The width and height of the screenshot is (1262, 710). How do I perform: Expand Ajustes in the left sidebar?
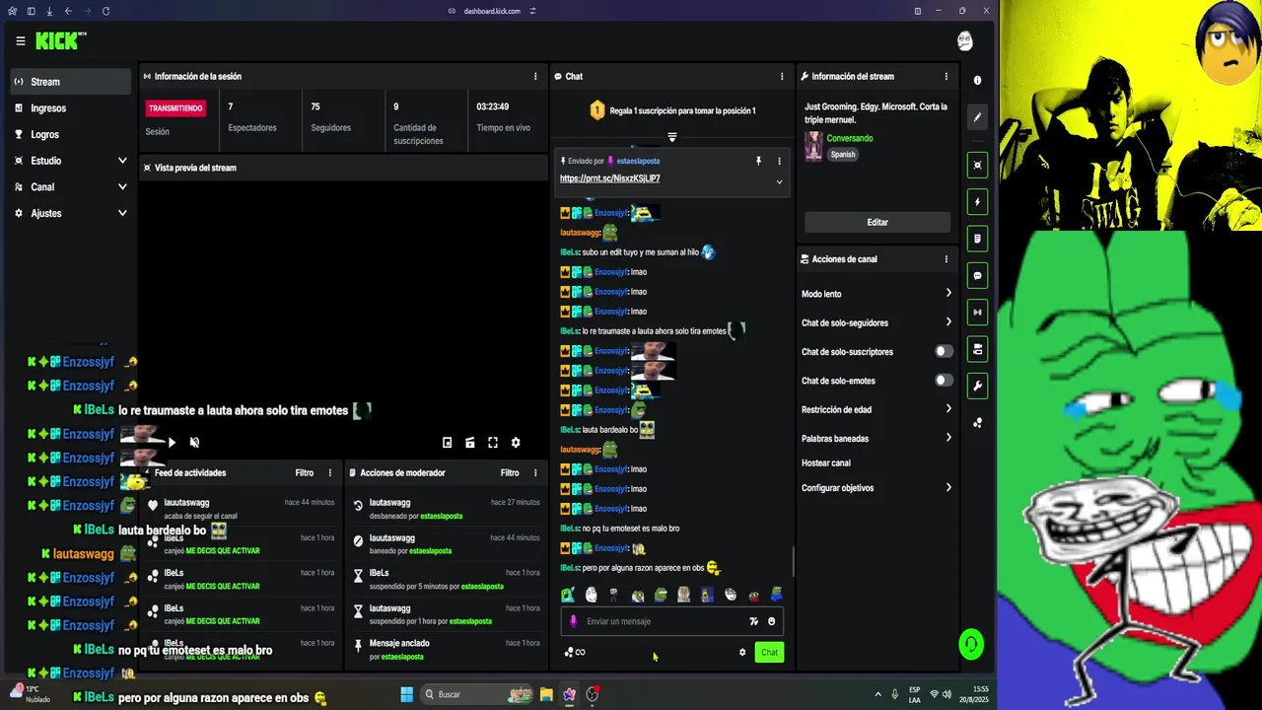tap(70, 213)
